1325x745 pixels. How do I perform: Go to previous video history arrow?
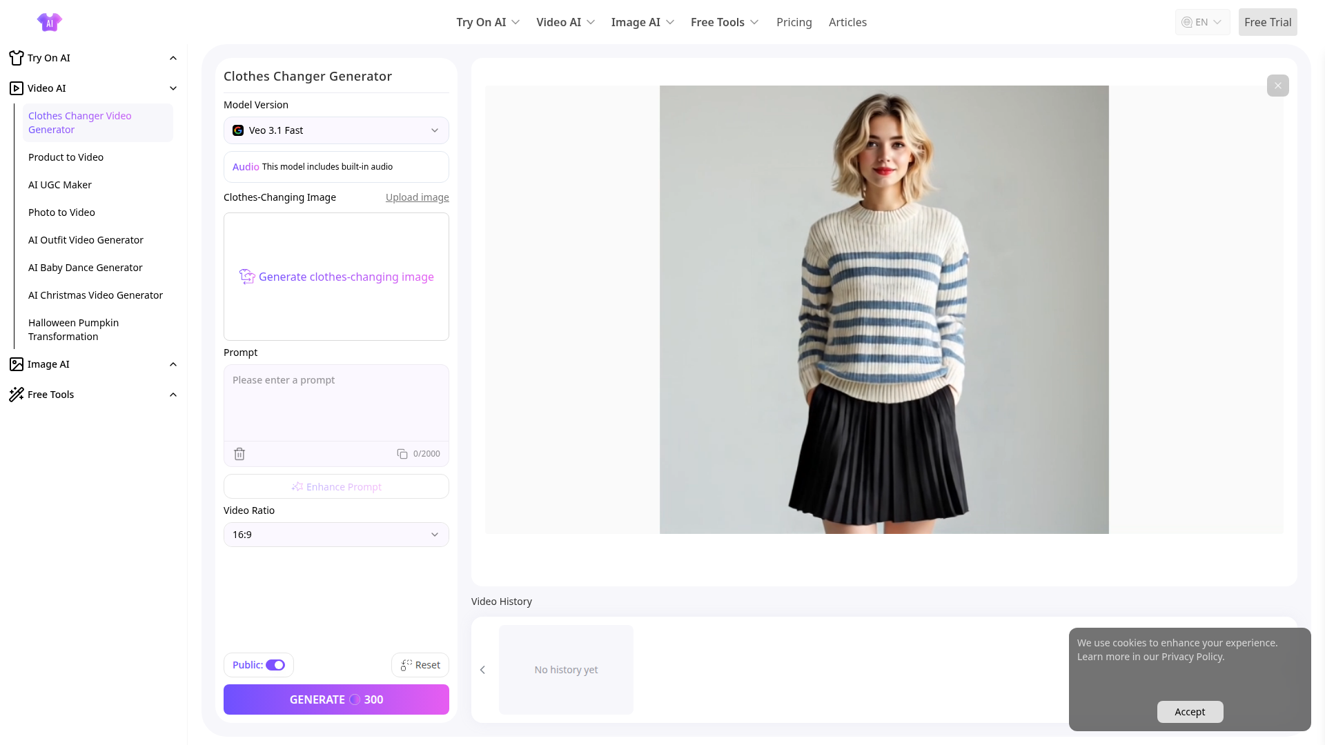[482, 670]
